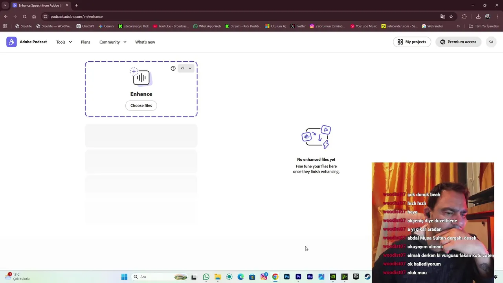Open WhatsApp from the taskbar

[206, 277]
